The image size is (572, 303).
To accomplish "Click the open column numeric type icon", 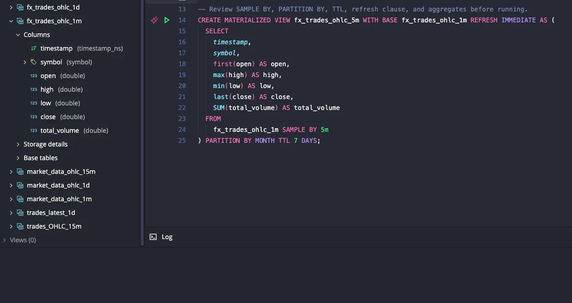I will pyautogui.click(x=34, y=76).
